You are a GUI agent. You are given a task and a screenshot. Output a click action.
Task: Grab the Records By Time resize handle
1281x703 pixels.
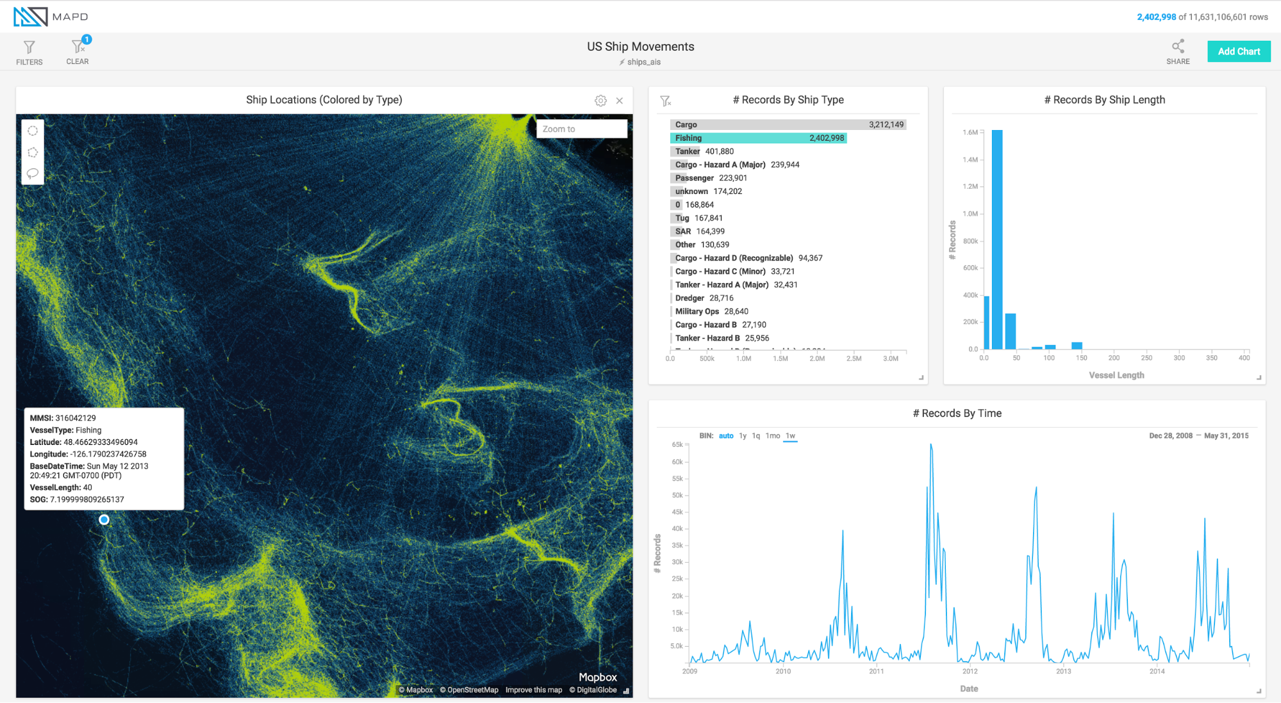[x=1259, y=691]
